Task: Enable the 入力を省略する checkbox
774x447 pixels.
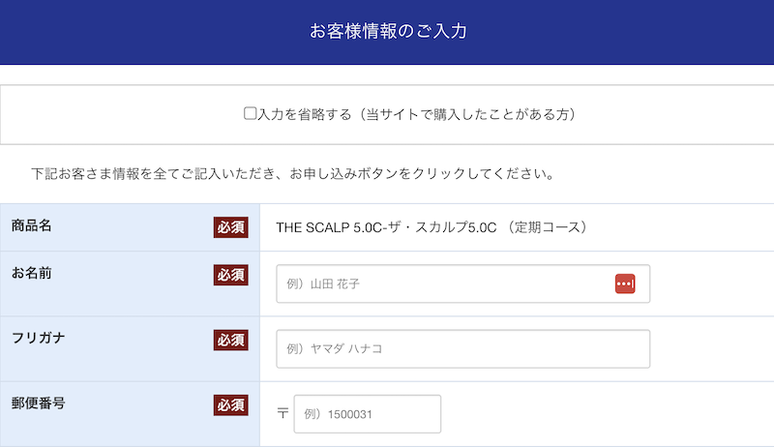Action: pyautogui.click(x=250, y=114)
